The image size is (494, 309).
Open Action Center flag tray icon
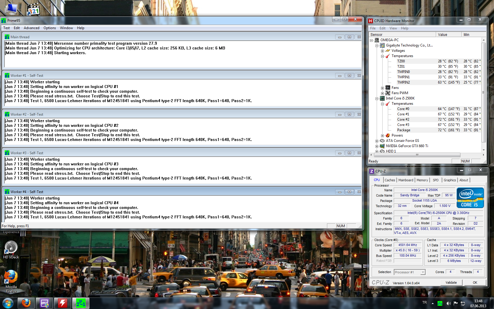pyautogui.click(x=455, y=303)
